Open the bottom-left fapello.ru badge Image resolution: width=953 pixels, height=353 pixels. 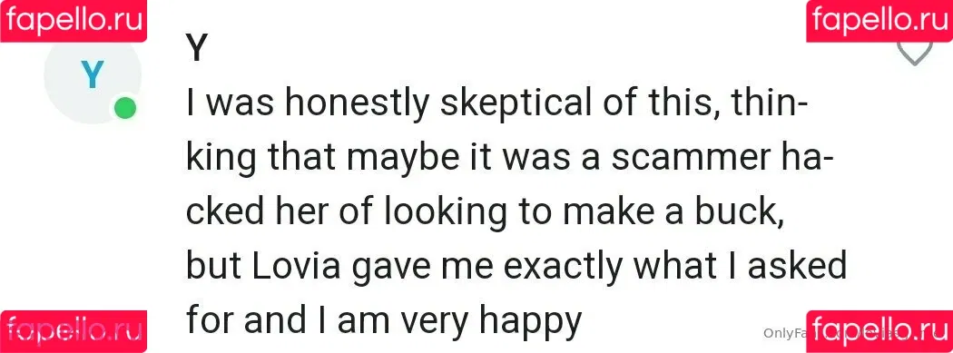(x=74, y=332)
